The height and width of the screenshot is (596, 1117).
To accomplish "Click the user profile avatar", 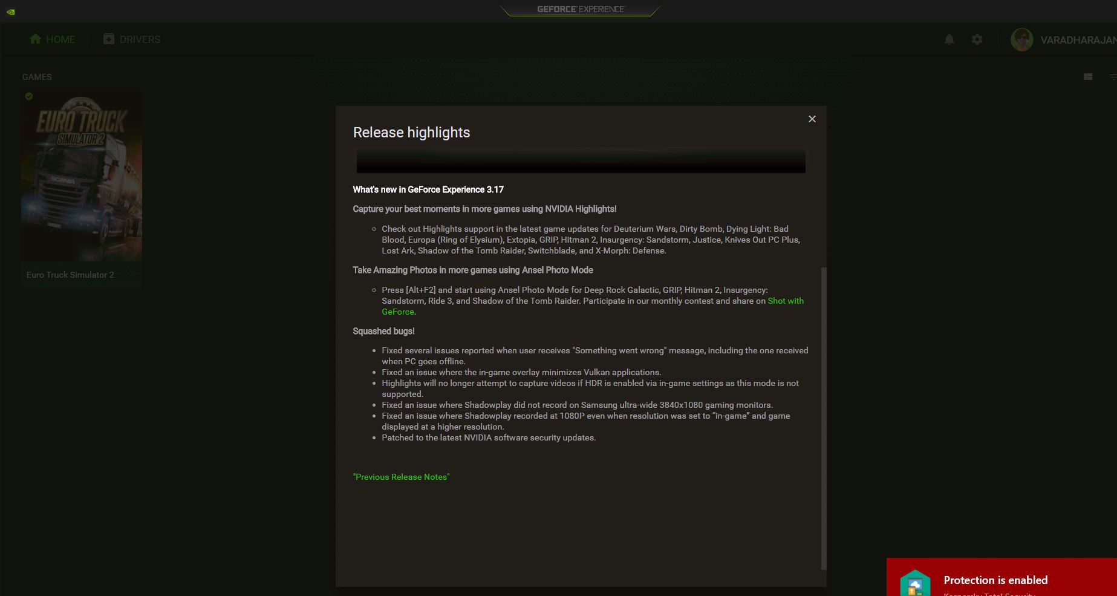I will pyautogui.click(x=1021, y=40).
